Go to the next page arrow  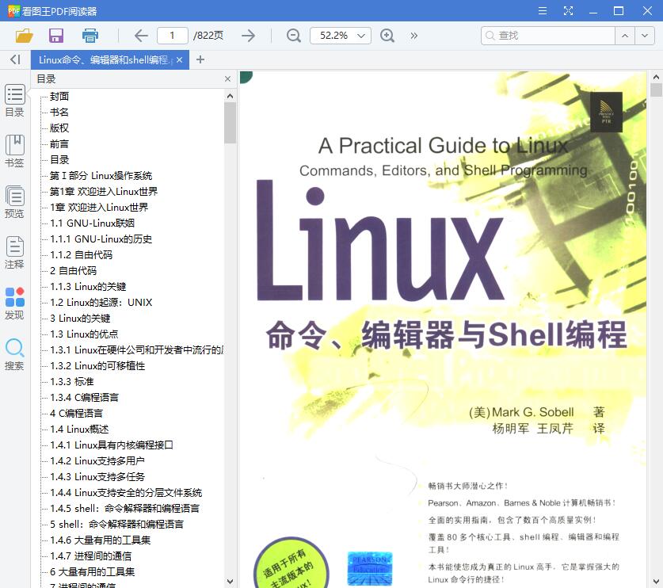(x=248, y=36)
